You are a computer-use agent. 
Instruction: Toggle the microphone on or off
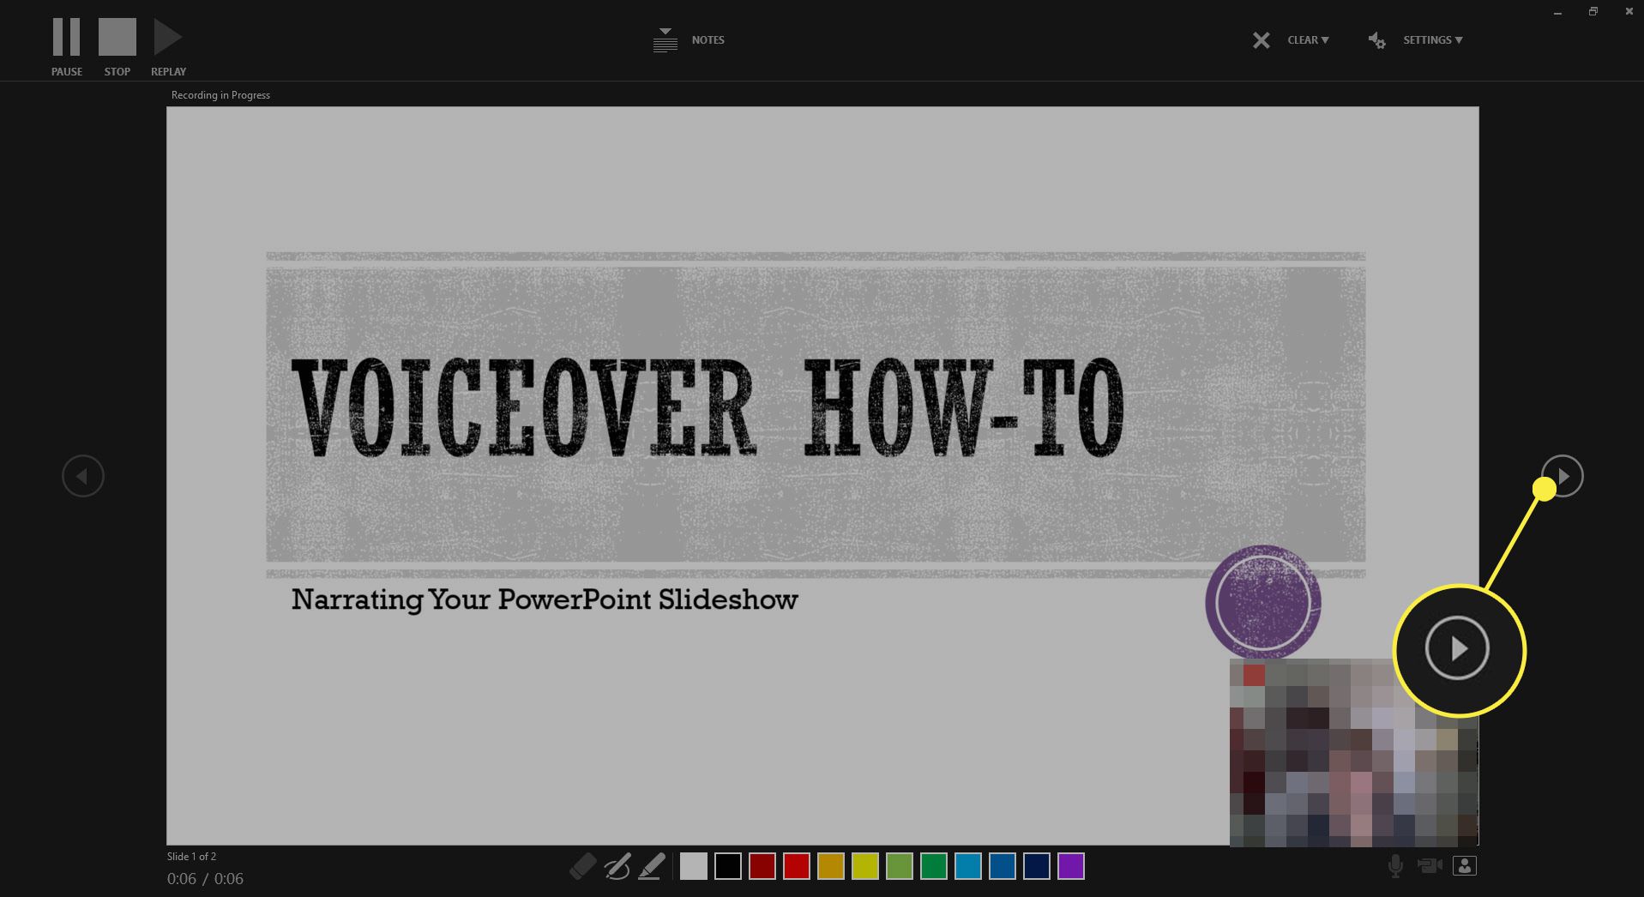pyautogui.click(x=1395, y=866)
